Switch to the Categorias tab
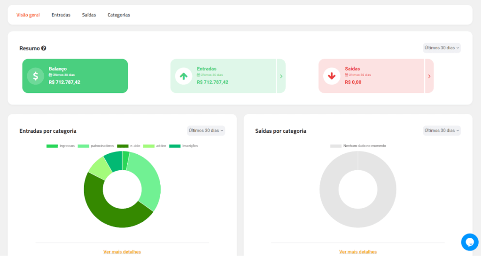 point(119,15)
